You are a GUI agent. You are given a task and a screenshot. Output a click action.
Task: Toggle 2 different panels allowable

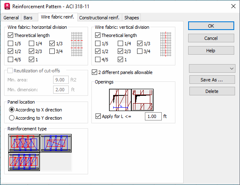pos(94,72)
